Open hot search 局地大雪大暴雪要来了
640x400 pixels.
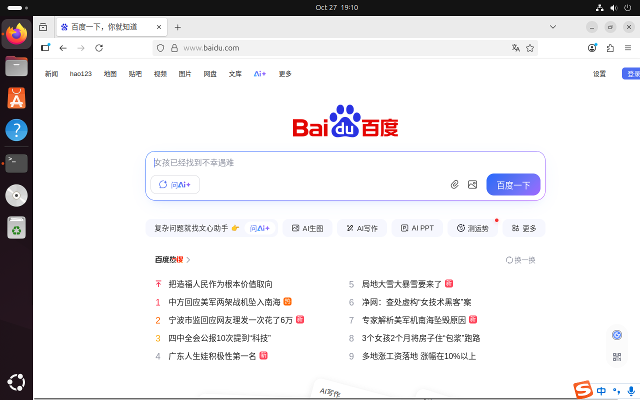coord(402,284)
